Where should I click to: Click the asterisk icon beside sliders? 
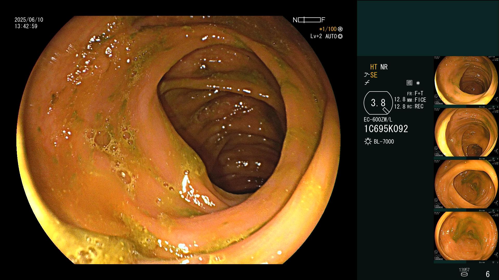418,83
